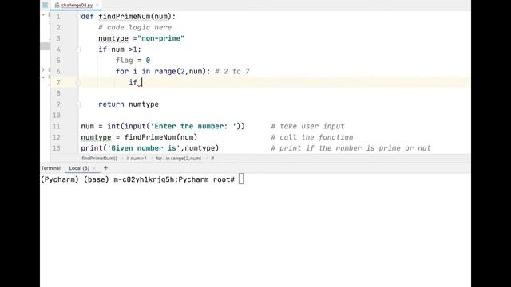511x287 pixels.
Task: Toggle the fold end marker on line 9
Action: (x=78, y=104)
